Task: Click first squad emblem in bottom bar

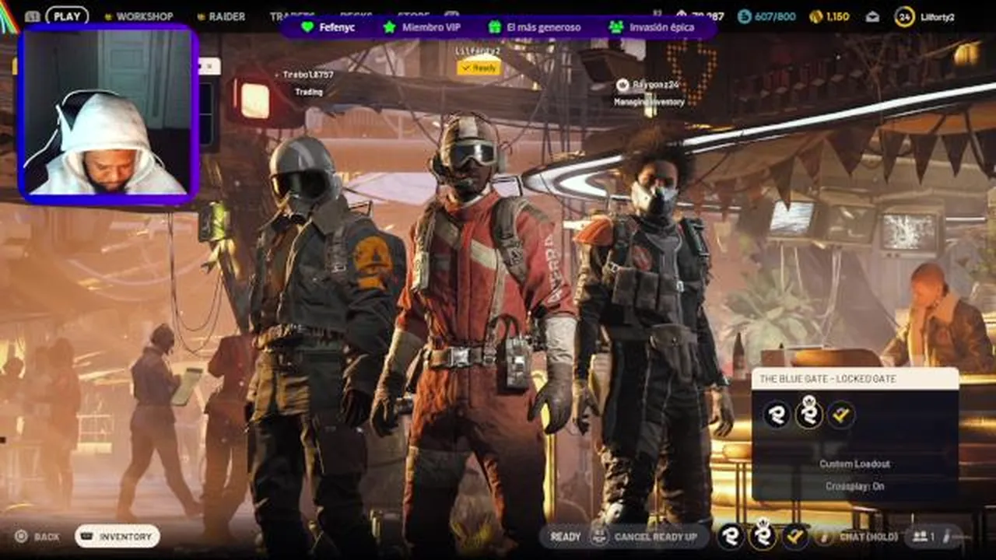Action: coord(730,536)
